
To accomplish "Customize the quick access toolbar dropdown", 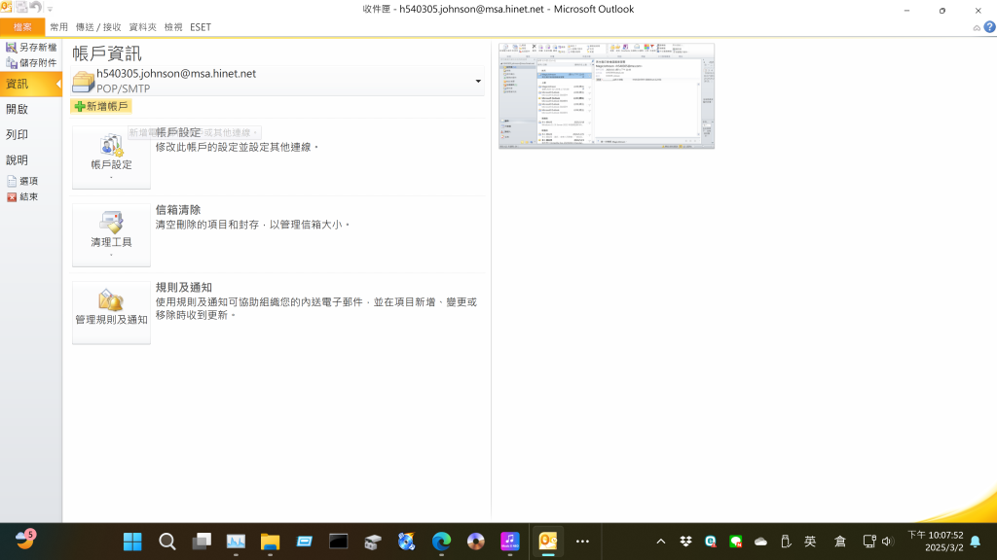I will pyautogui.click(x=50, y=9).
